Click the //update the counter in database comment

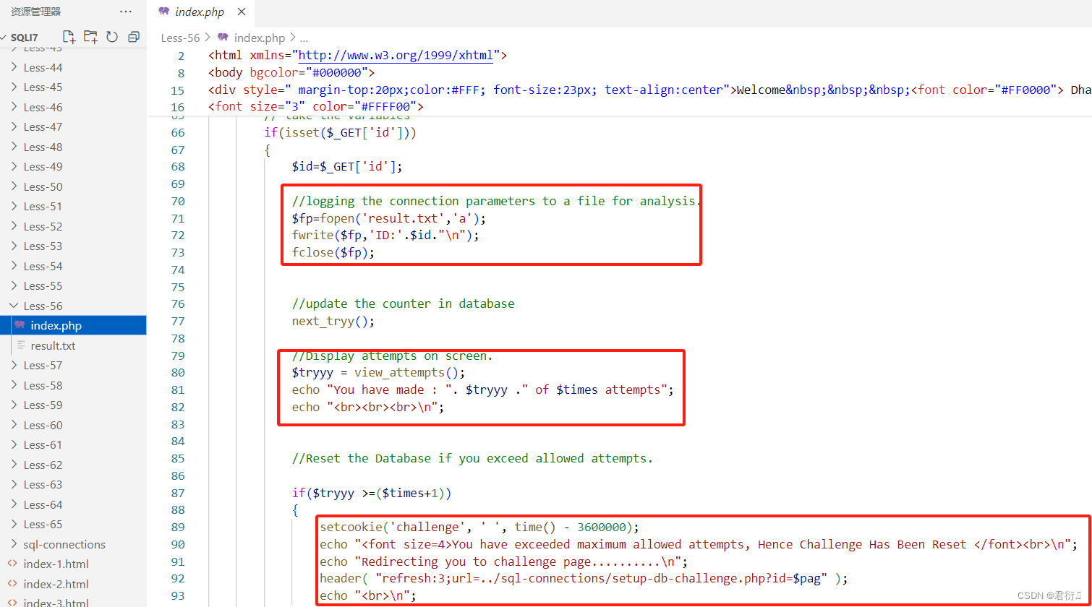404,303
